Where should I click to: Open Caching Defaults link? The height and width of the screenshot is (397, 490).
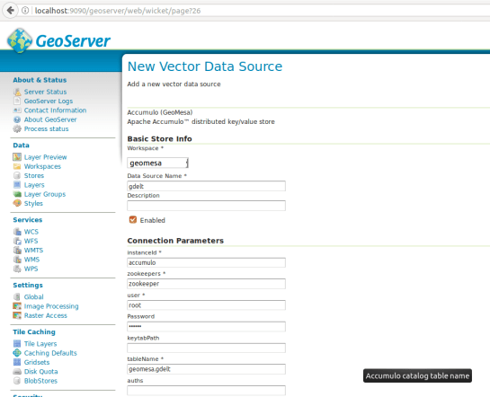point(50,353)
